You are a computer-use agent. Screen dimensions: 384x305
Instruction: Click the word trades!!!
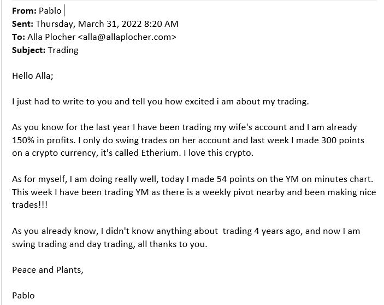29,205
